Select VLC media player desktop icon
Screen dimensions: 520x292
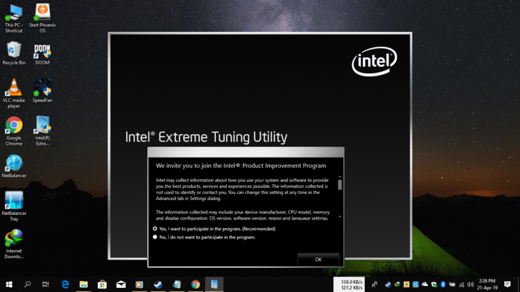click(14, 93)
